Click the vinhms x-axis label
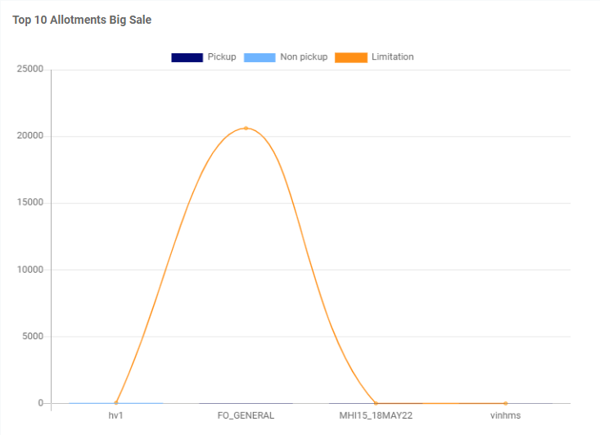The image size is (600, 435). coord(505,415)
